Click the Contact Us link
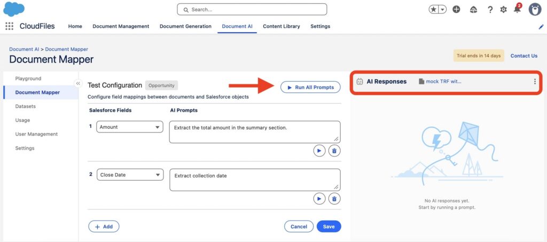 point(524,56)
